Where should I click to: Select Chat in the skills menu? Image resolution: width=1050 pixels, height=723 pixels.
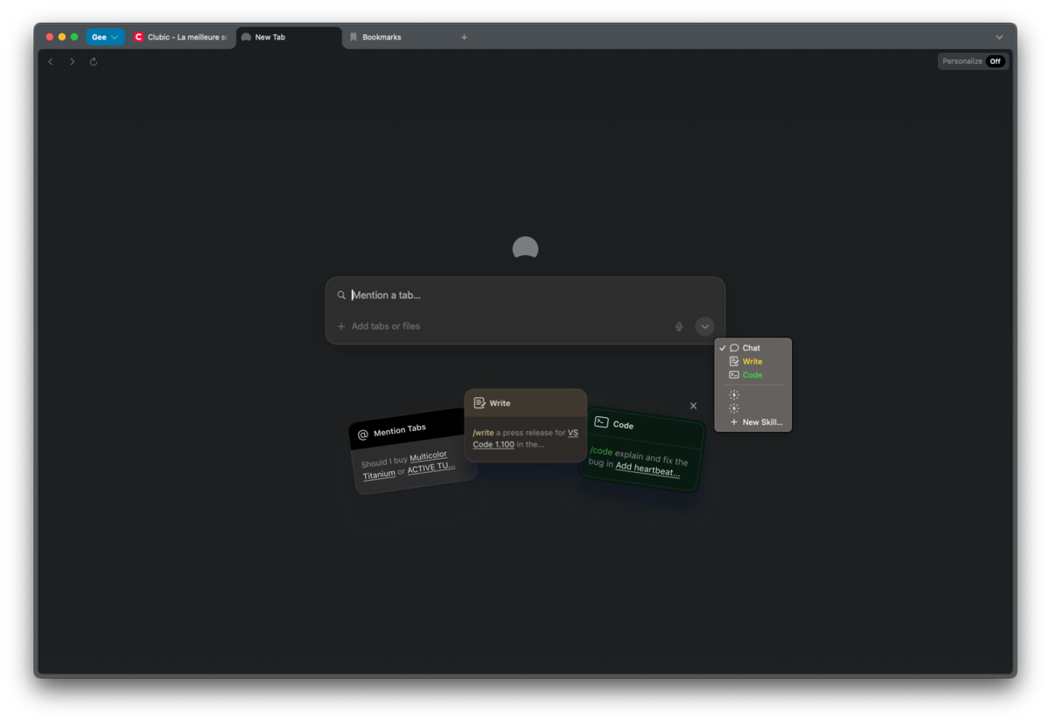tap(752, 348)
